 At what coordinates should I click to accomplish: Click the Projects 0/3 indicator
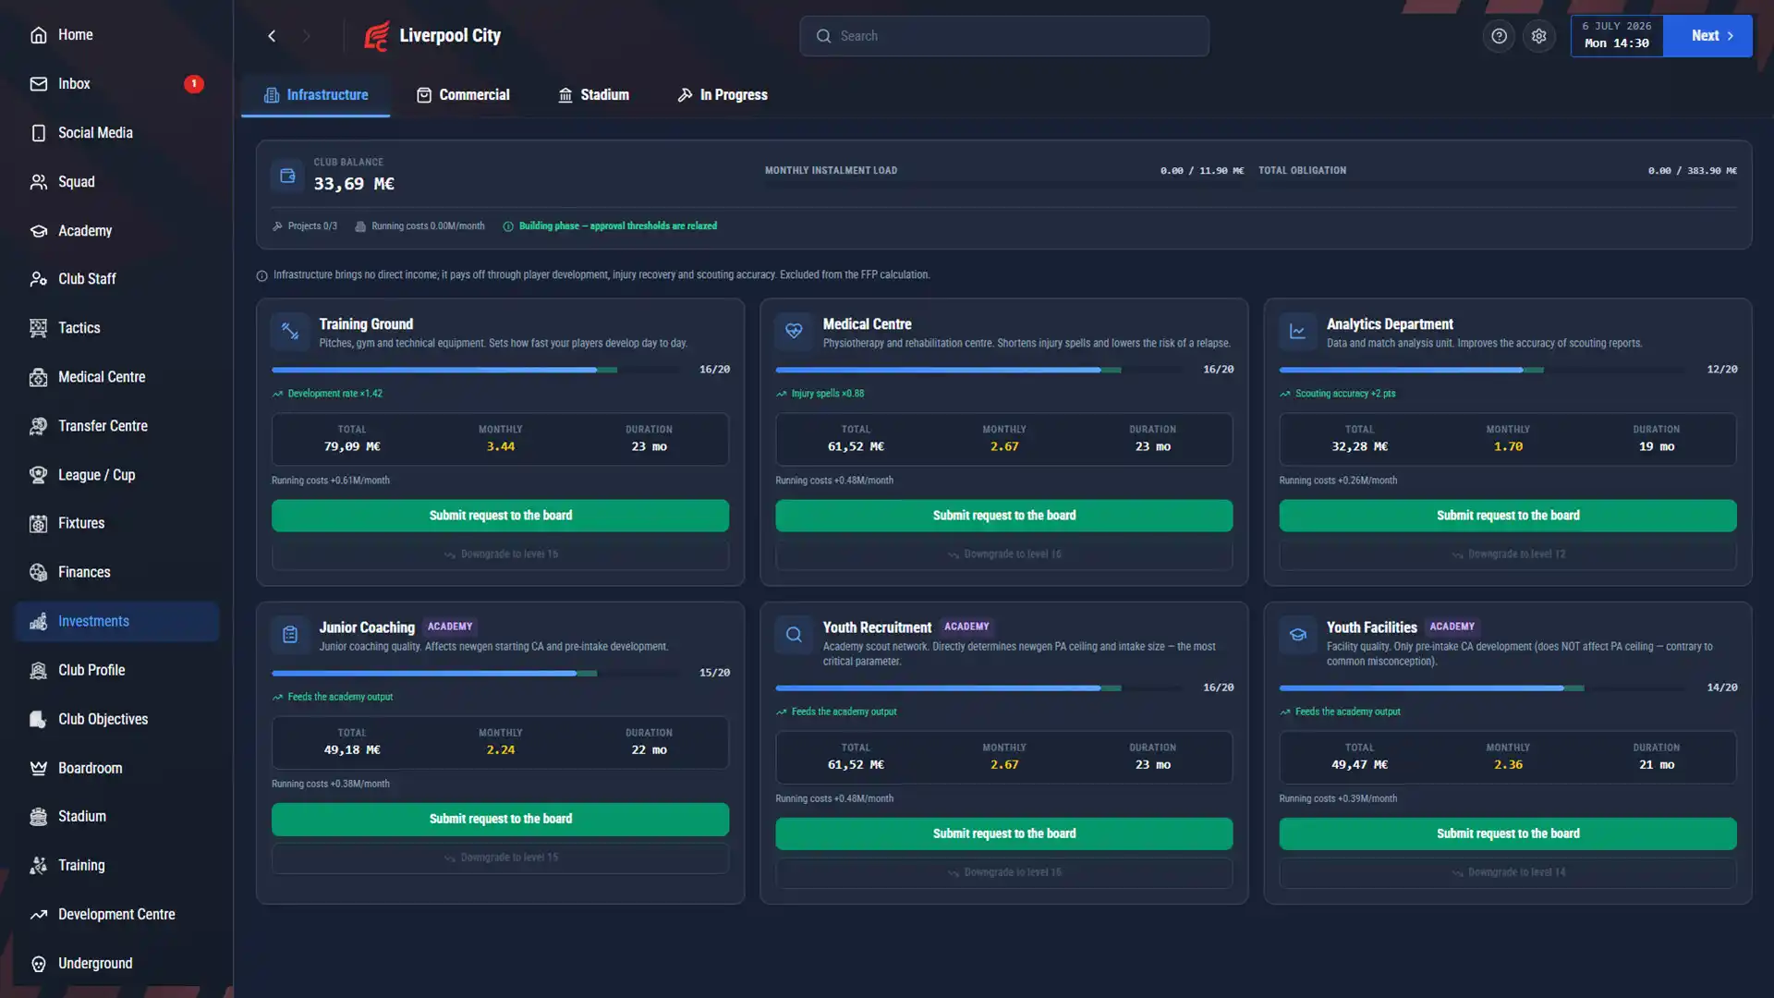pos(305,226)
